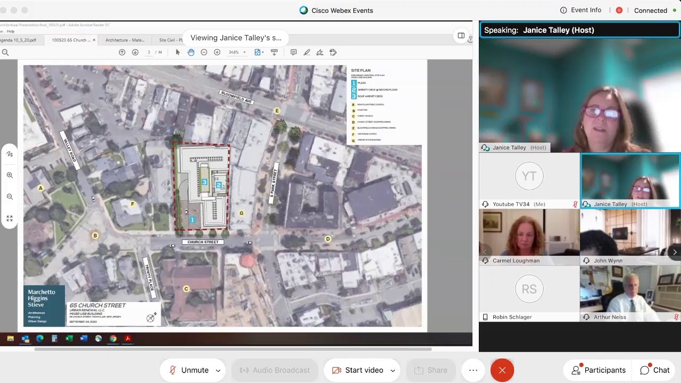This screenshot has width=681, height=383.
Task: Click the red recording indicator icon
Action: pos(619,10)
